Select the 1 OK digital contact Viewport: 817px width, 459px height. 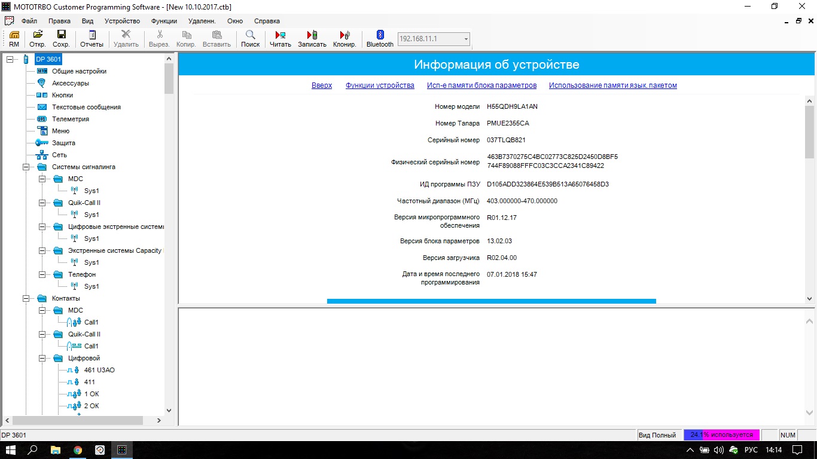[x=92, y=394]
